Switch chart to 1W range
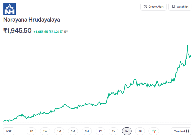Viewport: 194px width, 137px height. click(x=45, y=131)
